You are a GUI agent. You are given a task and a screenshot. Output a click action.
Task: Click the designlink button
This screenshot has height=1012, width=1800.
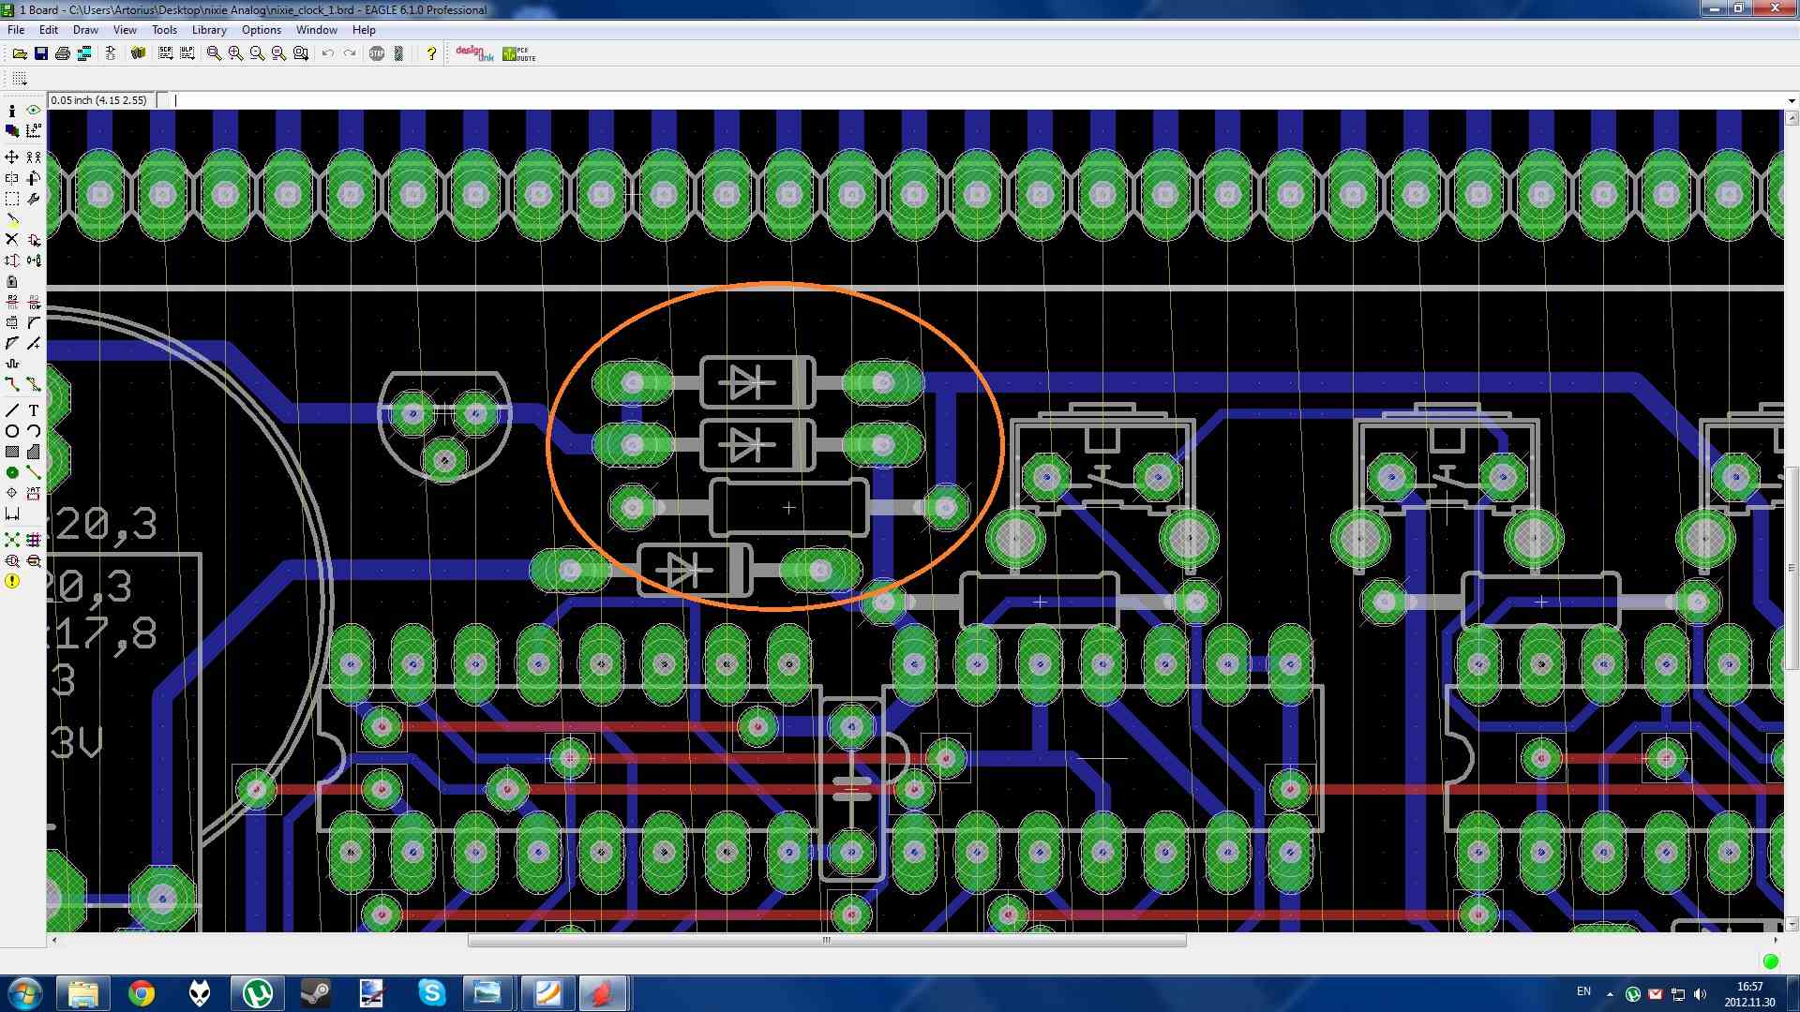tap(474, 53)
